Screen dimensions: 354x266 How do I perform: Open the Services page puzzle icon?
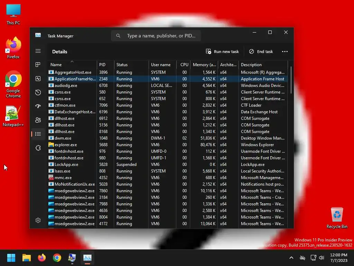pyautogui.click(x=38, y=148)
